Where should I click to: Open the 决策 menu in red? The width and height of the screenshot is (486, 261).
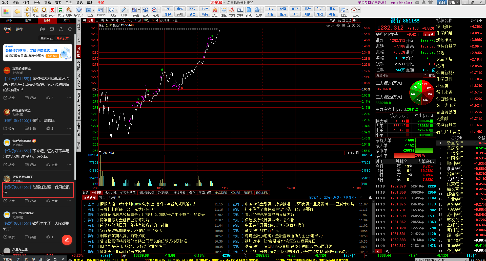click(101, 3)
